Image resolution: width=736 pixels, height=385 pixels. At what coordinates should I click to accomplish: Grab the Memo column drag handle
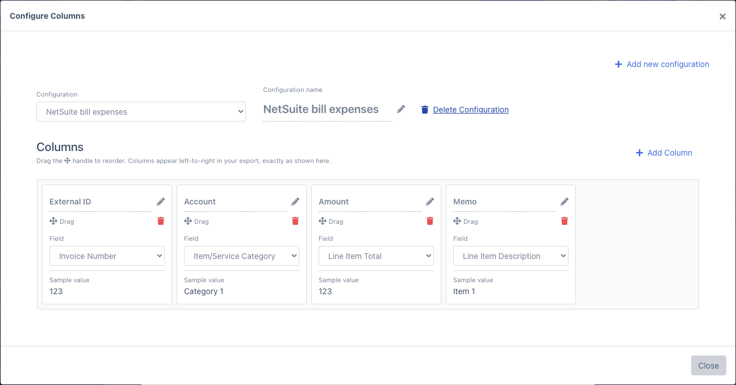click(457, 221)
